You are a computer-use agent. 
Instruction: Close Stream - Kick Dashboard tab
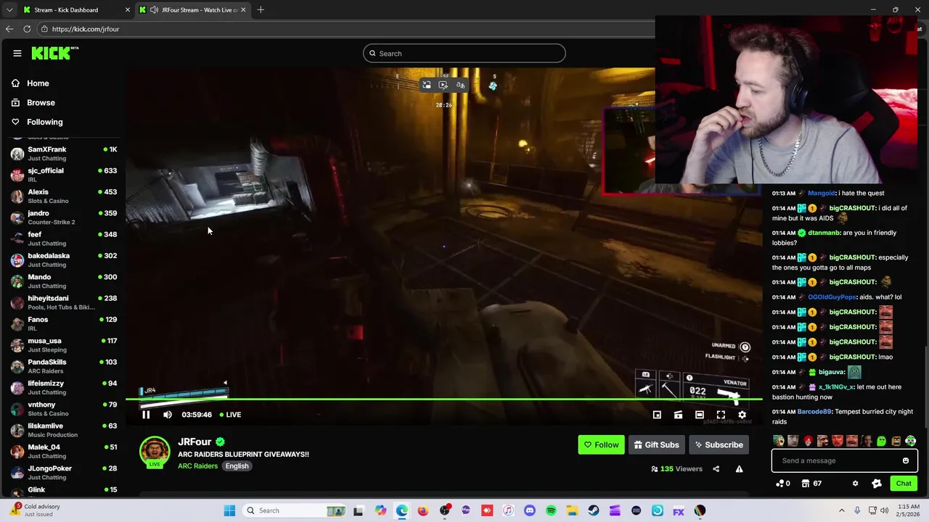pos(128,10)
